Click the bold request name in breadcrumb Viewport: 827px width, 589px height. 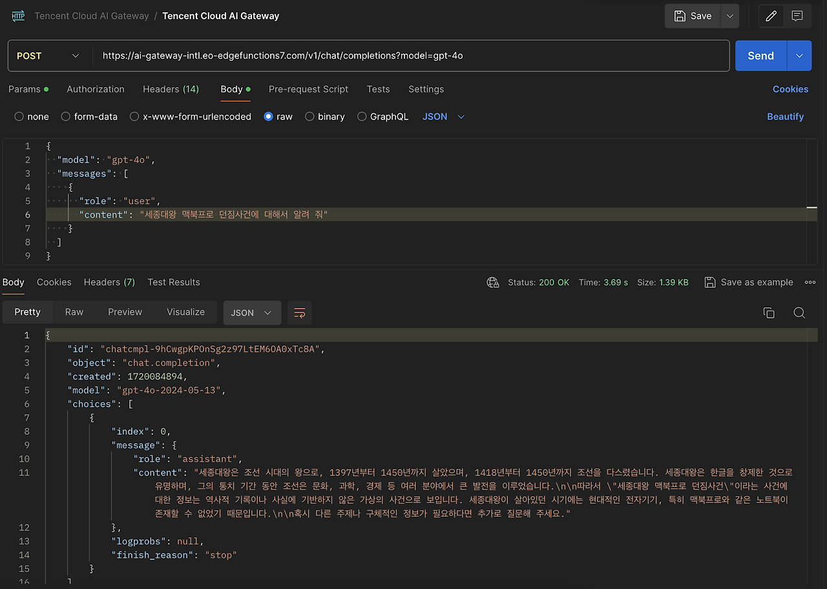coord(220,16)
